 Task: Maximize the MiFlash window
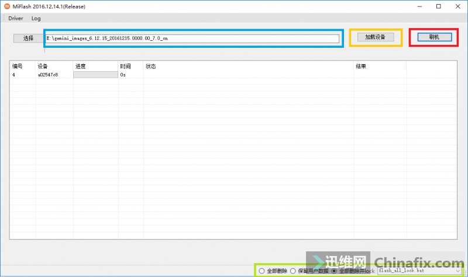click(438, 6)
